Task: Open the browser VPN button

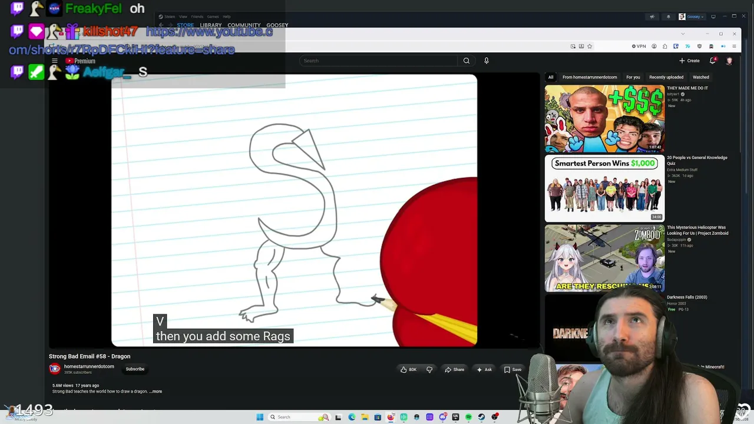Action: point(639,46)
